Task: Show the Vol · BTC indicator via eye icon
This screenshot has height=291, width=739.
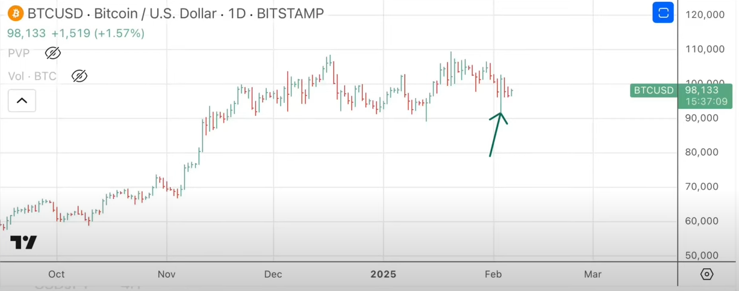Action: tap(79, 76)
